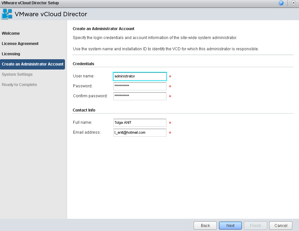
Task: Focus the User name input field
Action: pos(140,76)
